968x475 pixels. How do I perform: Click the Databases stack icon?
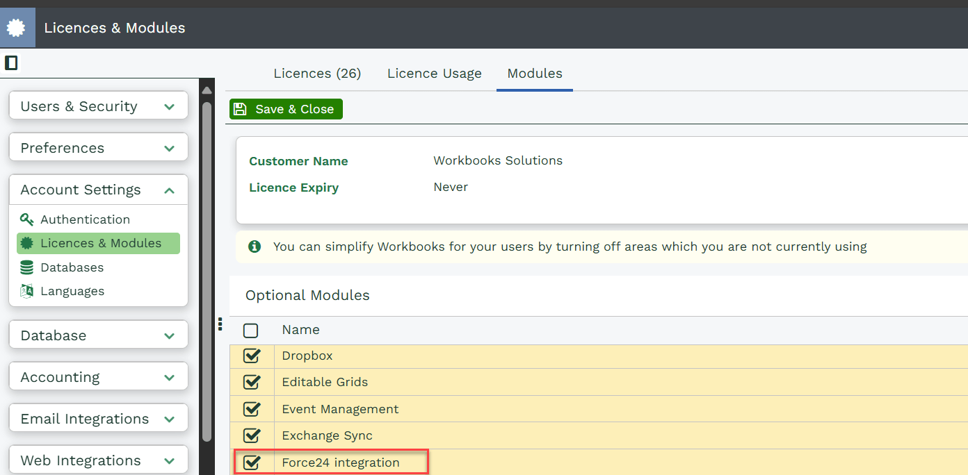pyautogui.click(x=27, y=267)
